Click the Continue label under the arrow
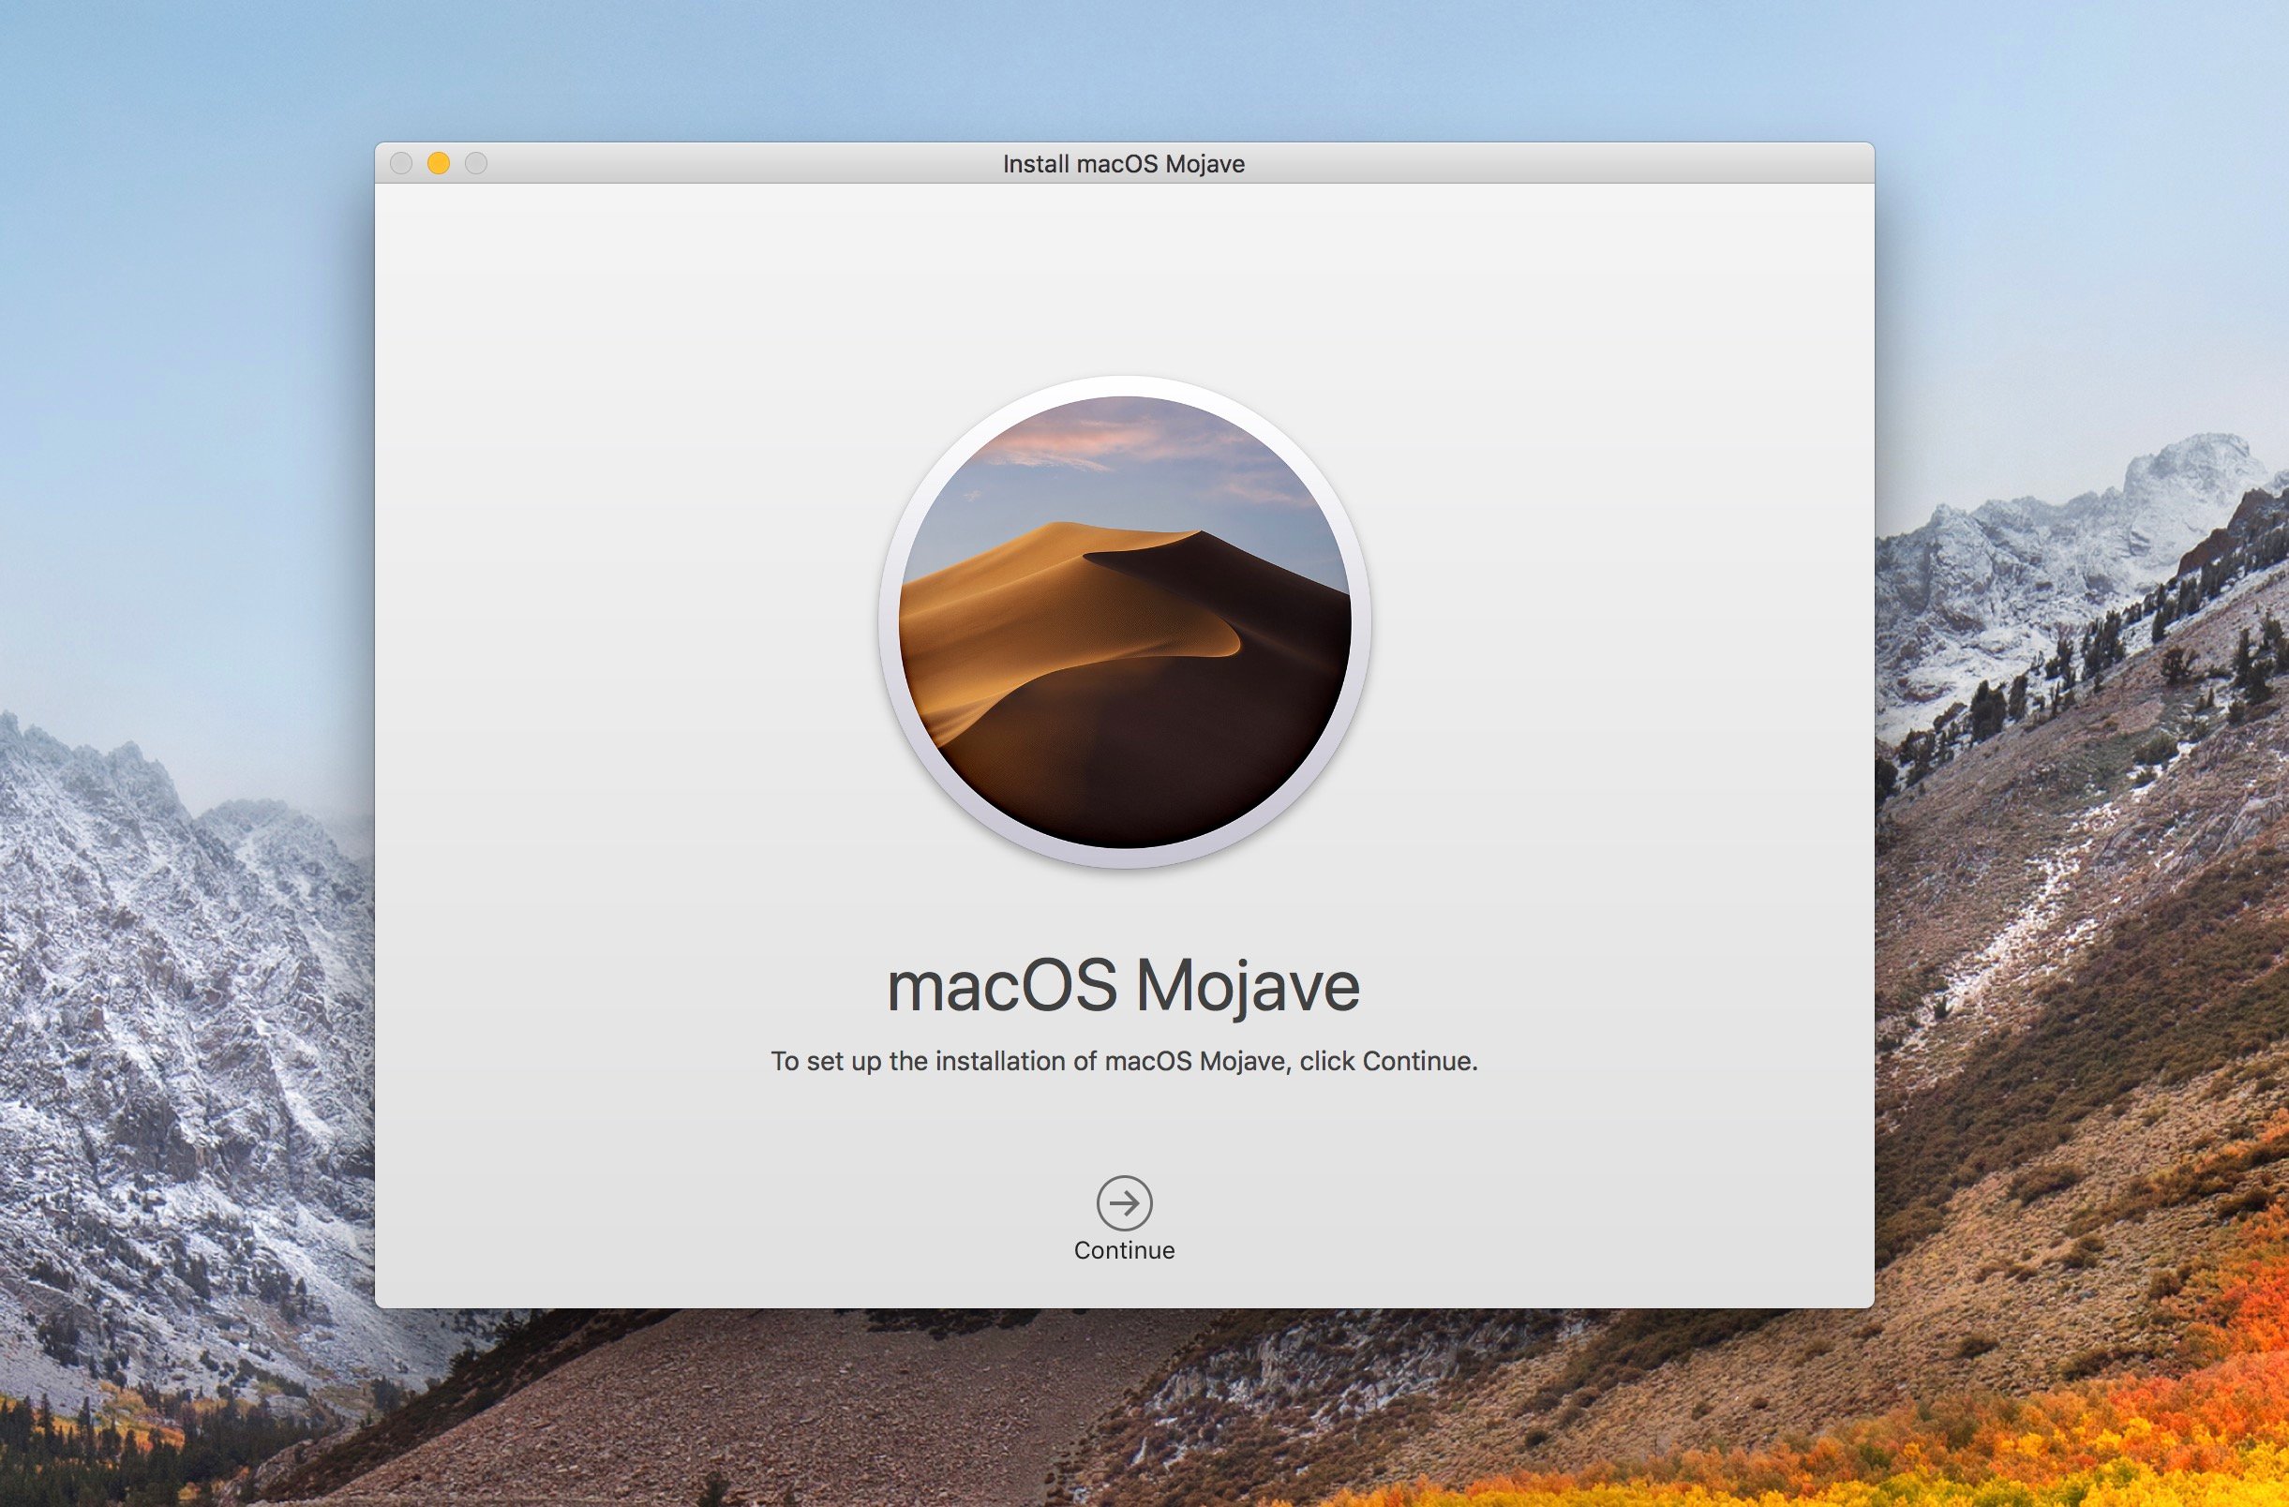 pos(1124,1250)
